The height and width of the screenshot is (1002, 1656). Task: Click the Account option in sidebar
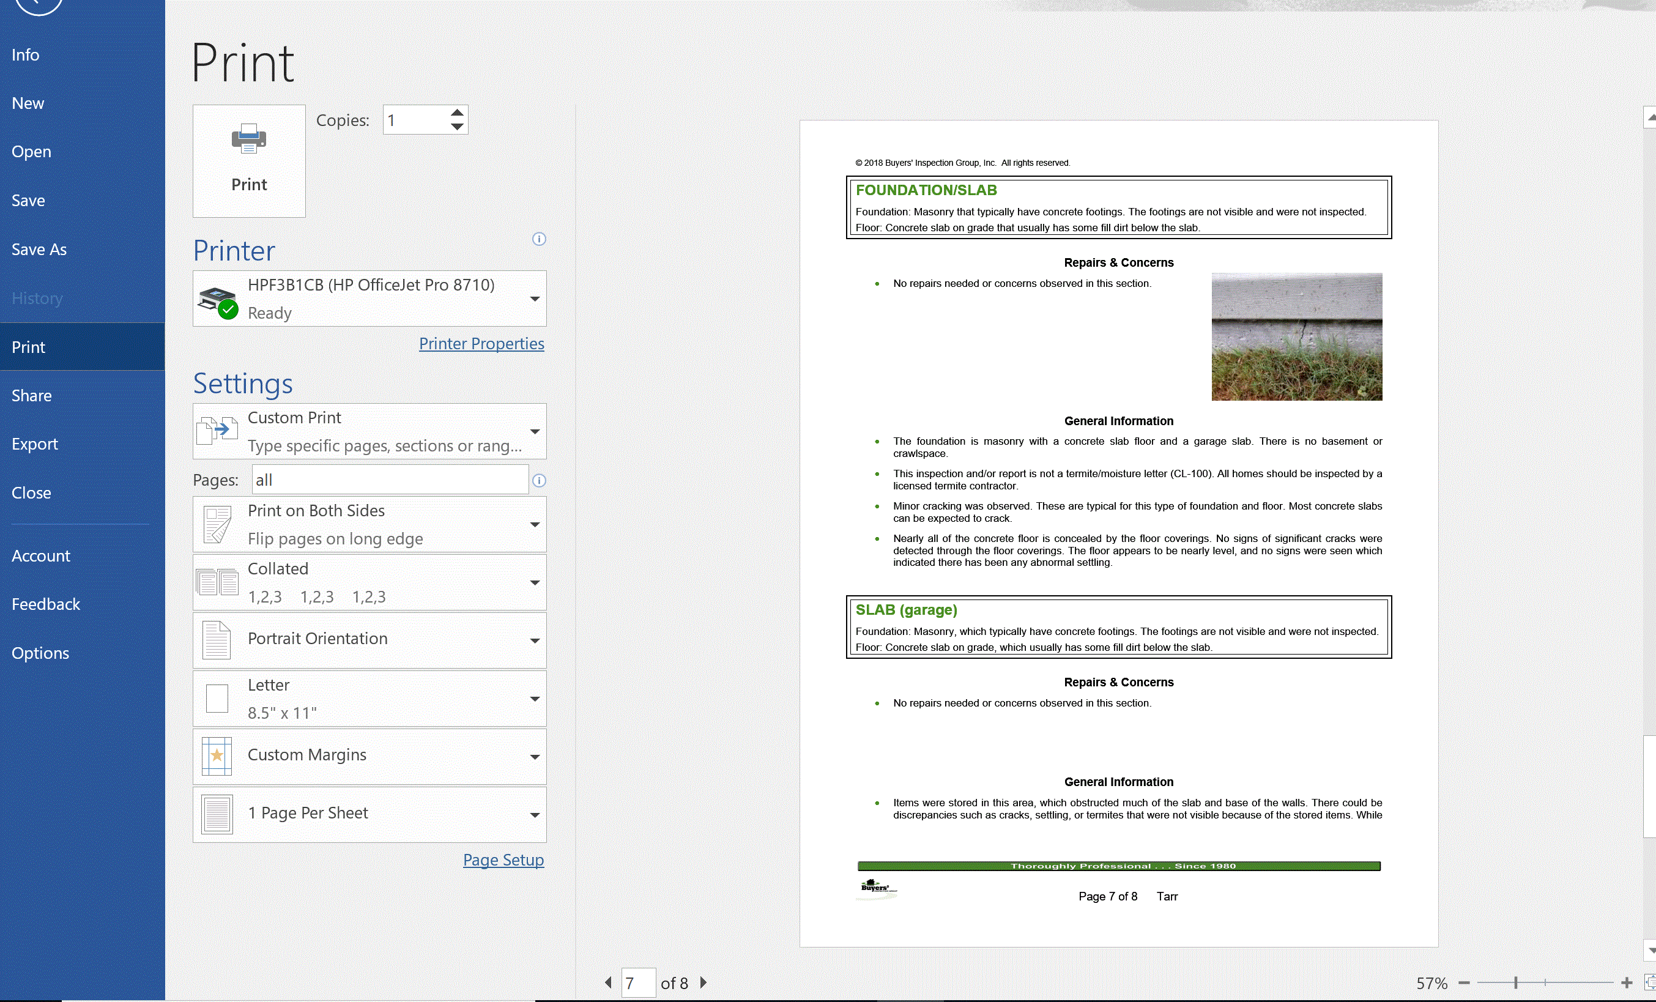click(40, 555)
